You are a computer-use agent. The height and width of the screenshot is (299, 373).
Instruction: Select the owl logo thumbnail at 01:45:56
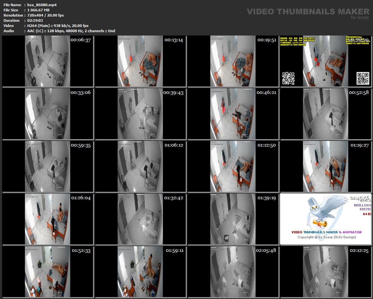(326, 219)
